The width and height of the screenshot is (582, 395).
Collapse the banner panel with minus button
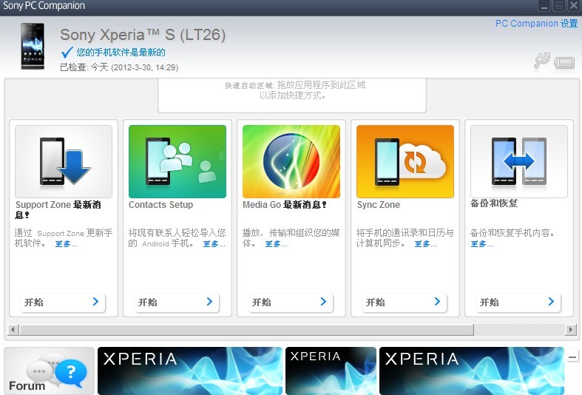point(572,357)
